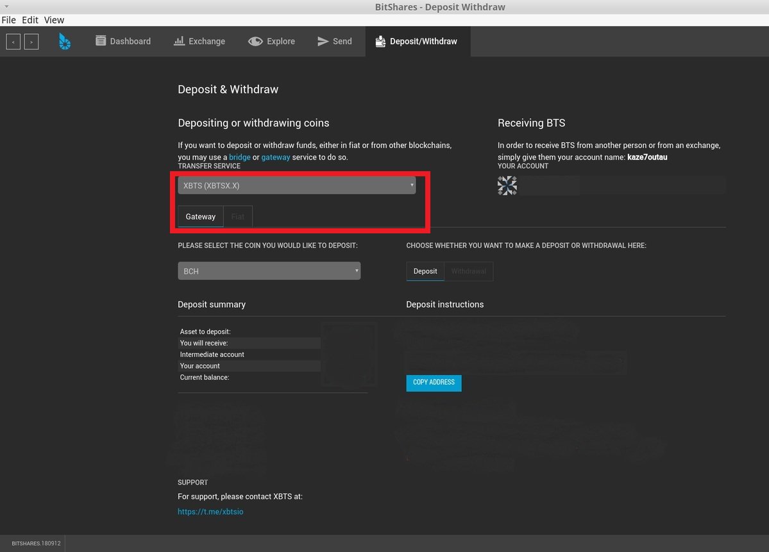This screenshot has height=552, width=769.
Task: Open the Exchange page
Action: click(x=199, y=41)
